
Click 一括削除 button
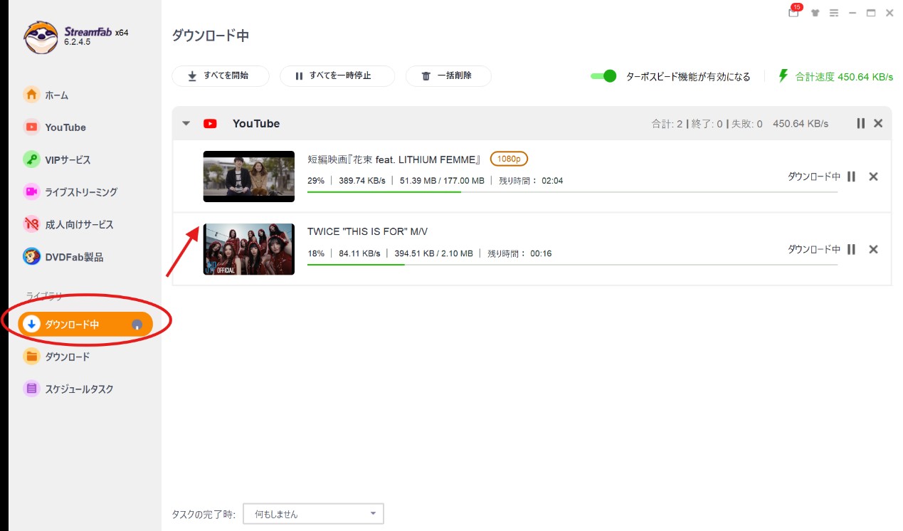coord(448,76)
